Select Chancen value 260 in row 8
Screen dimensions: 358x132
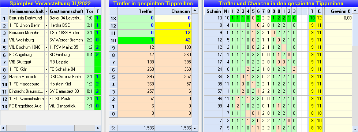(x=173, y=55)
